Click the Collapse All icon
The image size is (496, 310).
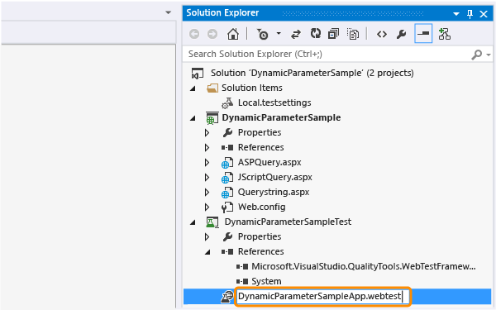[333, 34]
